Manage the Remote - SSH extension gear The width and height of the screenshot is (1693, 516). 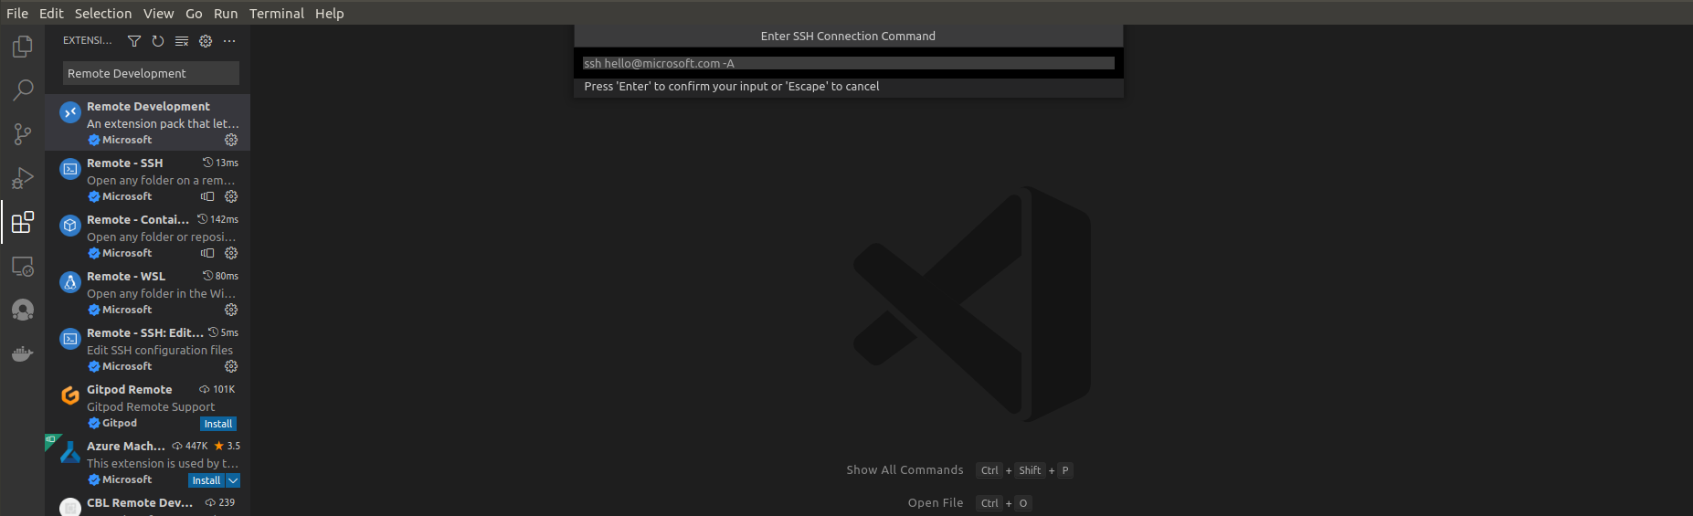231,196
